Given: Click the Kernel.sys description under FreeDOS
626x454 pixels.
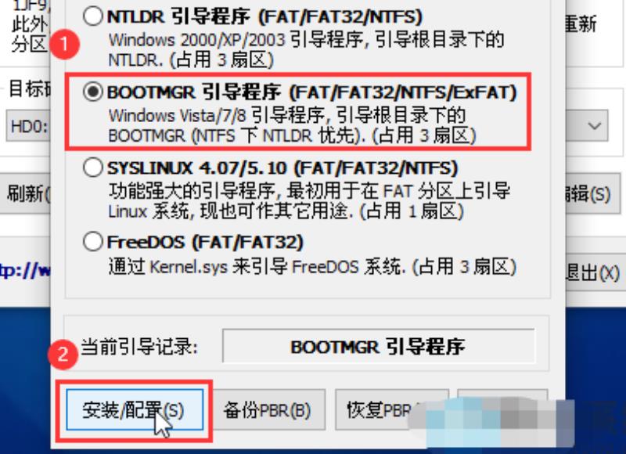Looking at the screenshot, I should pos(312,266).
